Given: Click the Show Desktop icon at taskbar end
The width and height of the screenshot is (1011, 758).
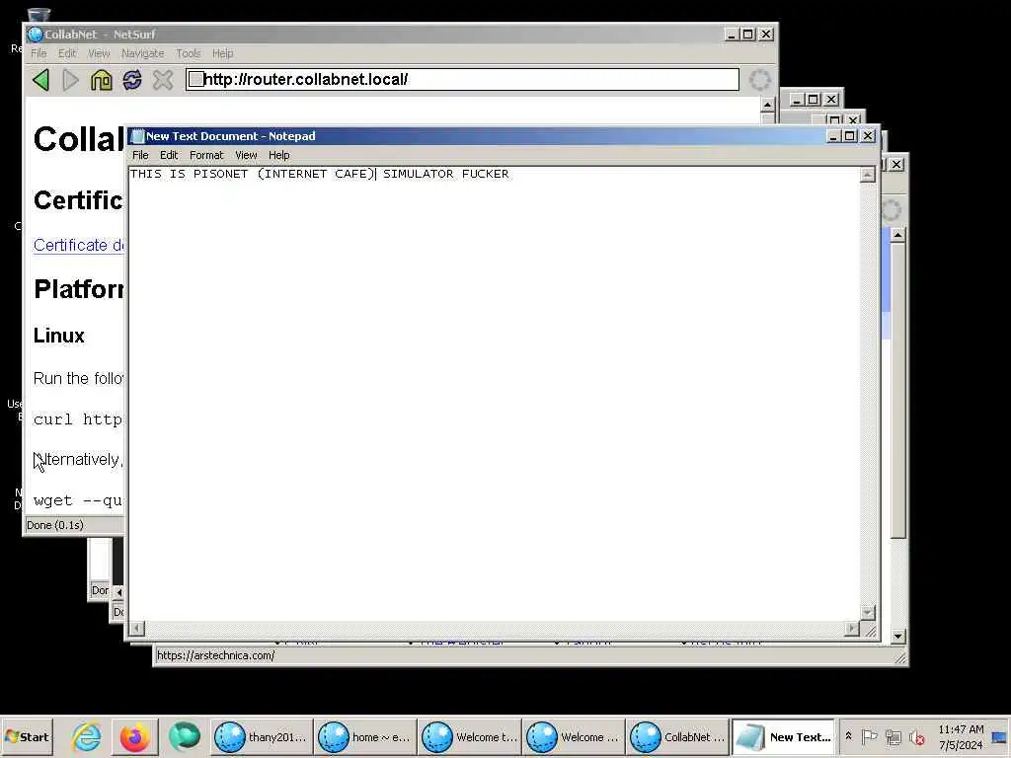Looking at the screenshot, I should 1001,737.
